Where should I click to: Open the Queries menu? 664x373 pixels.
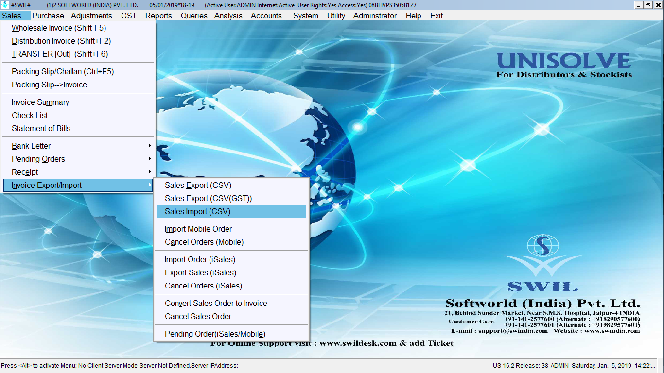click(194, 16)
